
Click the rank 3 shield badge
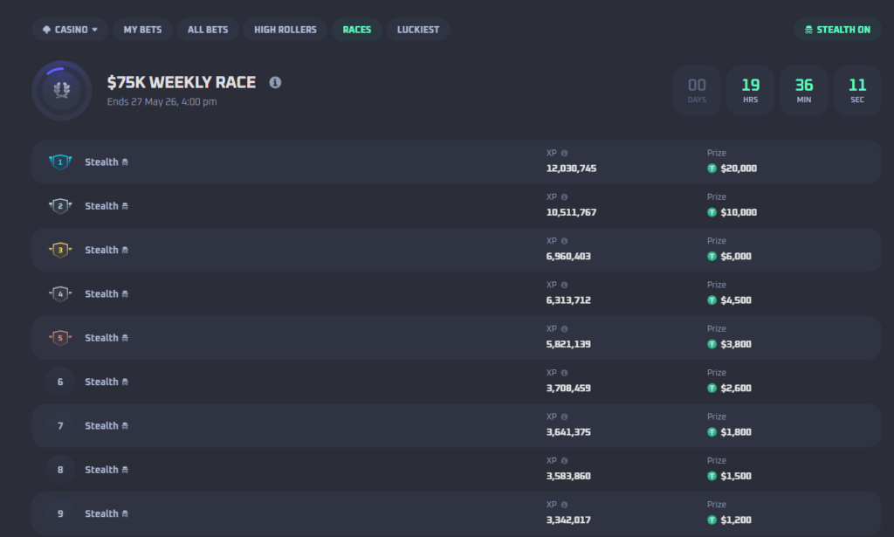coord(60,250)
